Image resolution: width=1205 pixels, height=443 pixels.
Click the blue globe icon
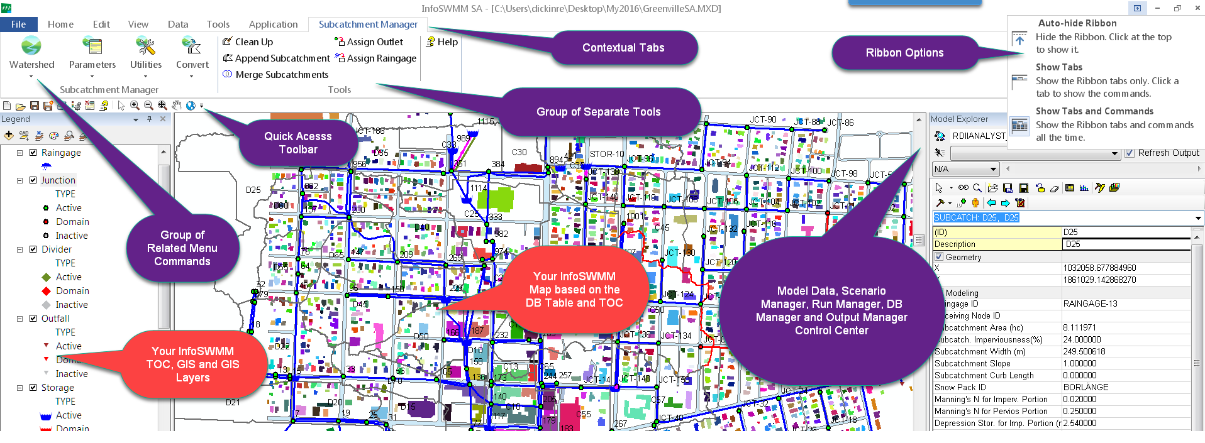(191, 106)
